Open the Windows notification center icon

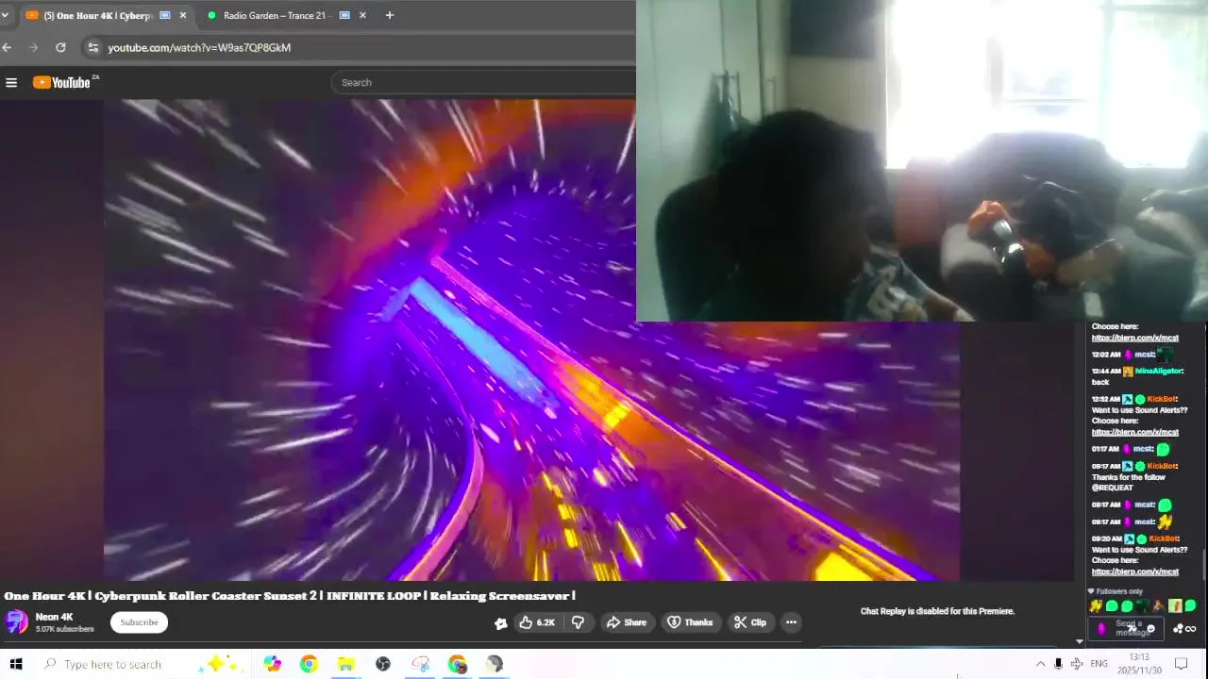tap(1181, 664)
